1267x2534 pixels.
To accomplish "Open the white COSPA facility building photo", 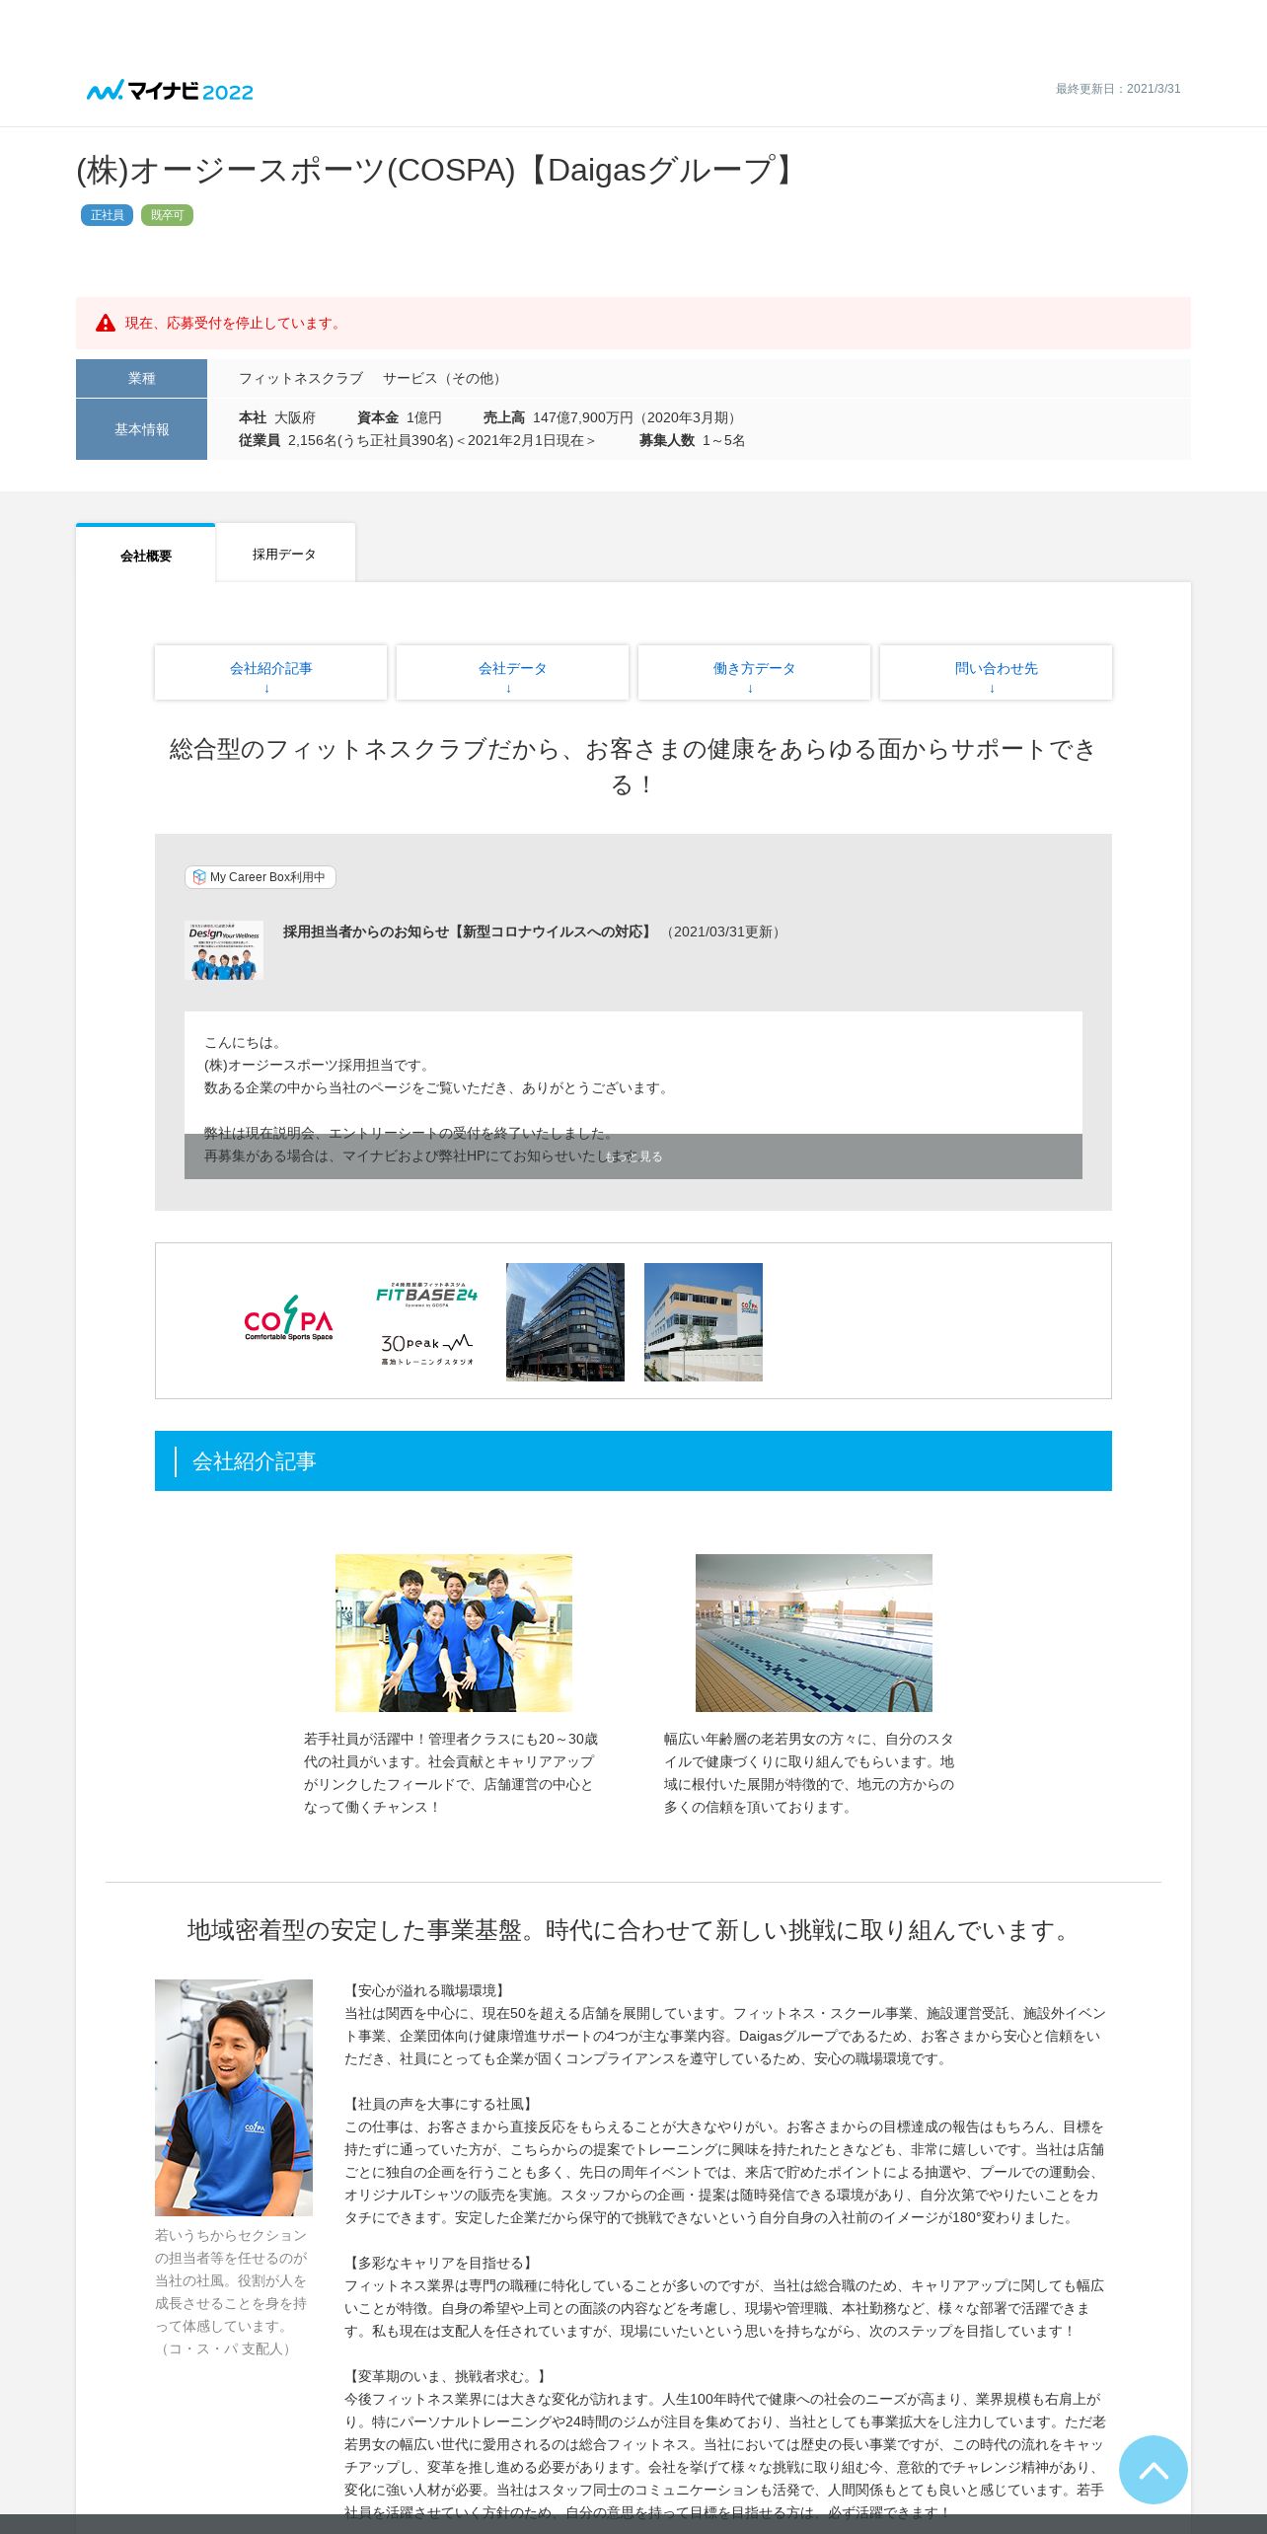I will (x=704, y=1322).
